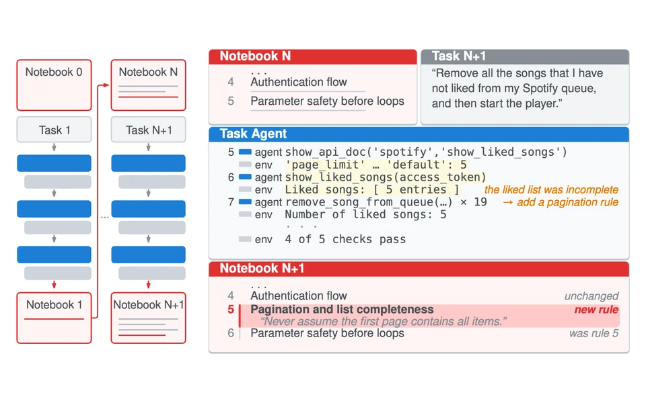Click the 'was rule 5' label
646x403 pixels.
(x=594, y=334)
